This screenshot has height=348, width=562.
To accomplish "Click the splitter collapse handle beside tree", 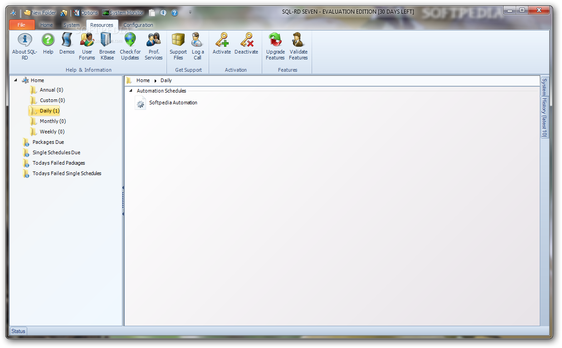I will pos(123,201).
